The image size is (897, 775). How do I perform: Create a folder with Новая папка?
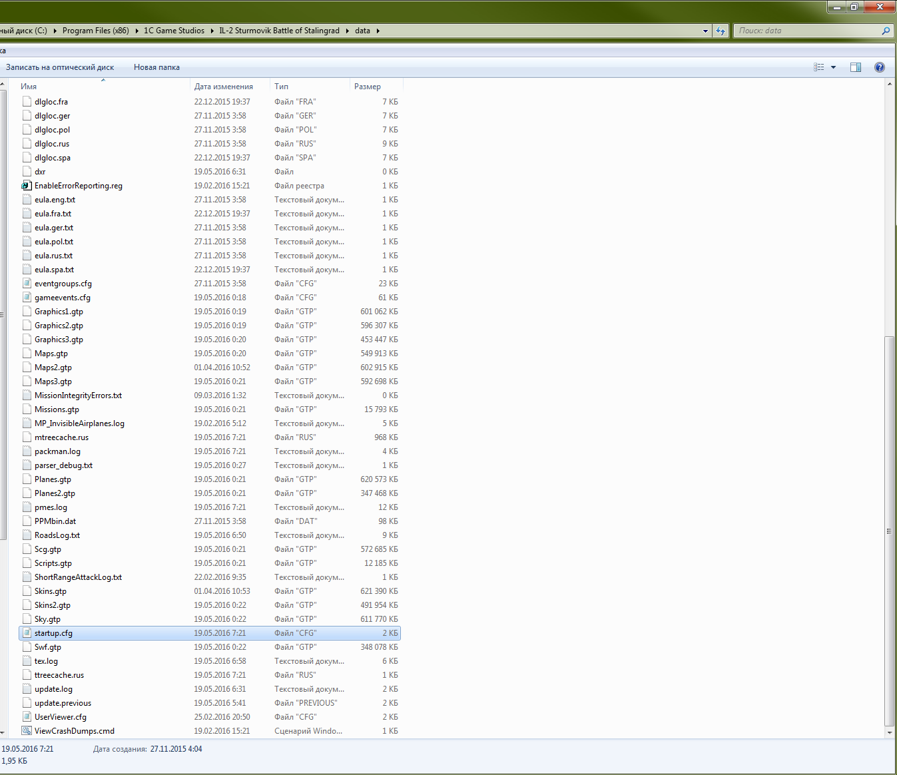(x=156, y=67)
